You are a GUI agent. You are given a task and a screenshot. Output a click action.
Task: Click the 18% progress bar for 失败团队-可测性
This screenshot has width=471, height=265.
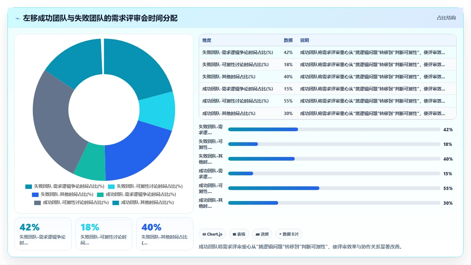pos(334,144)
